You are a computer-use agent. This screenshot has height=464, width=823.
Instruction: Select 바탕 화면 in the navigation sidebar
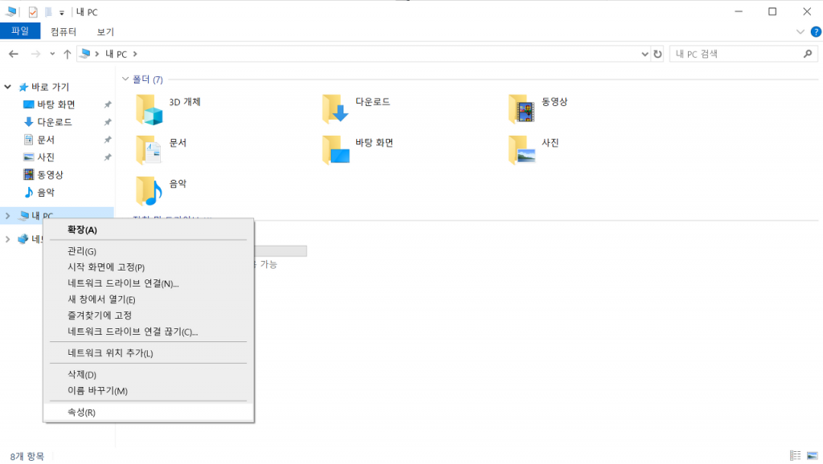click(x=56, y=104)
